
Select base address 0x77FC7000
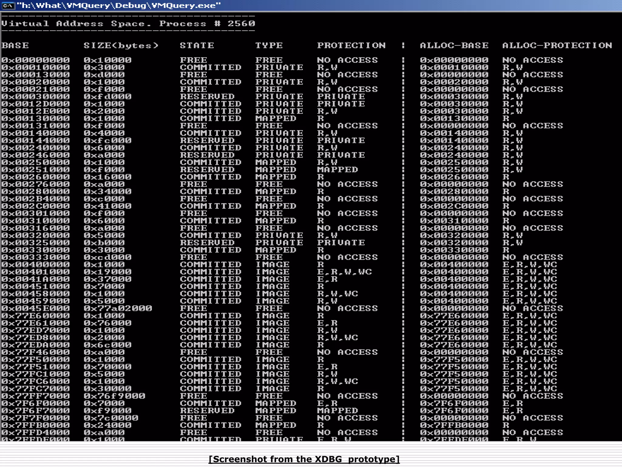pos(36,389)
